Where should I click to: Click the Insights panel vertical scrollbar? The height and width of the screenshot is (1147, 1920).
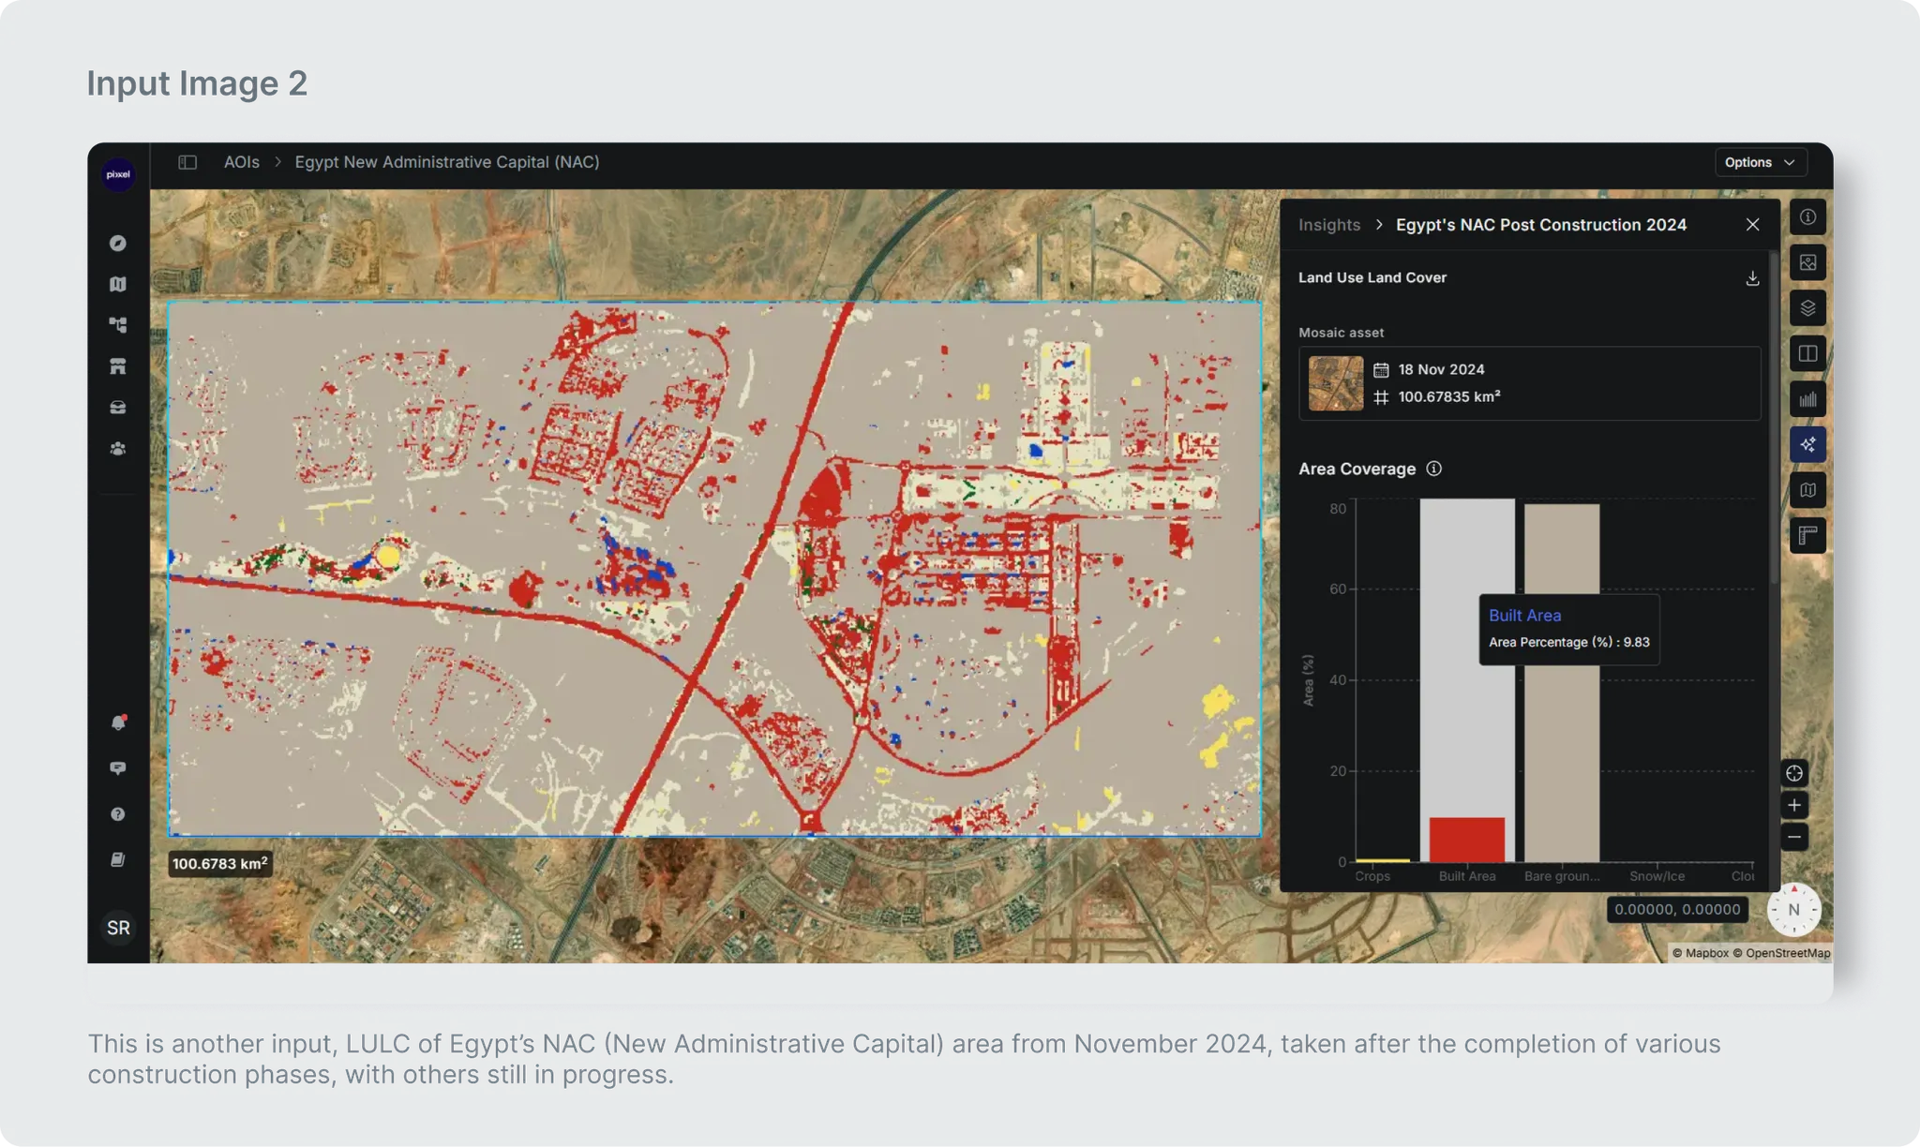click(1773, 417)
